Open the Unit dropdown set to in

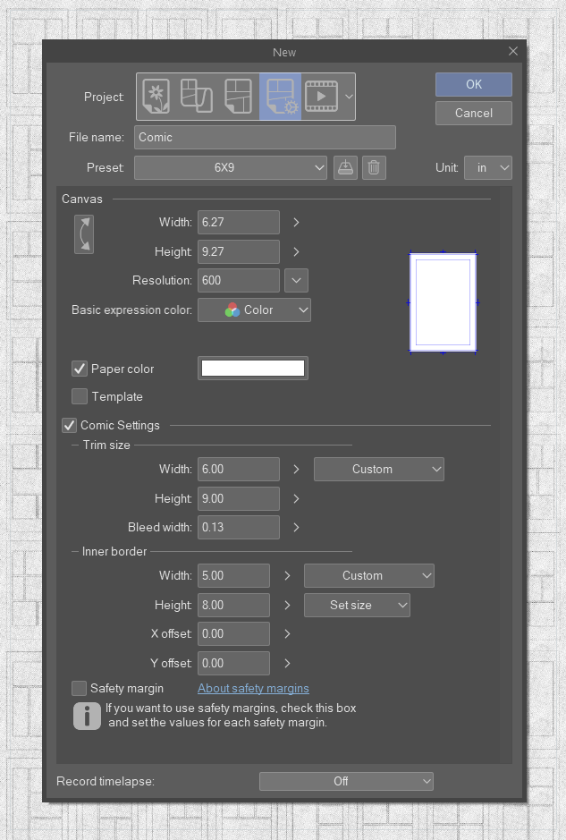click(488, 167)
